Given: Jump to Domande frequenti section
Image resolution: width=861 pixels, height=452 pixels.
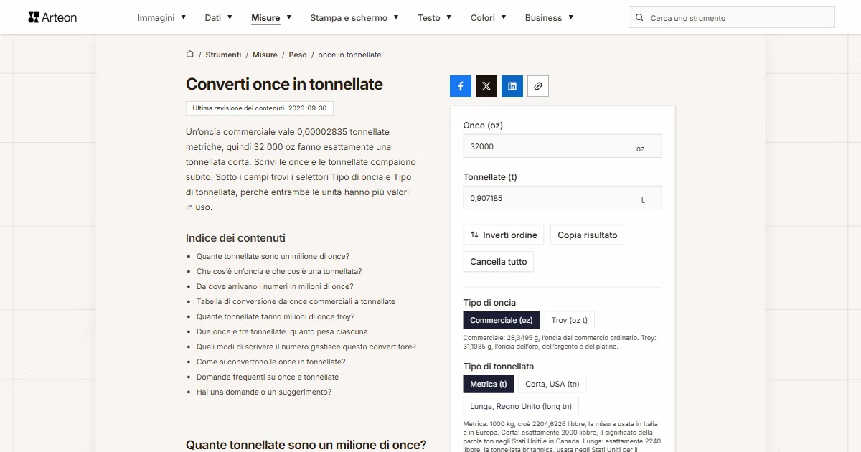Looking at the screenshot, I should click(x=268, y=377).
